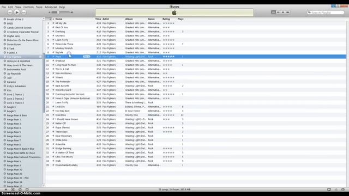Select the song Long Road To Ruin
This screenshot has height=196, width=349.
point(65,65)
